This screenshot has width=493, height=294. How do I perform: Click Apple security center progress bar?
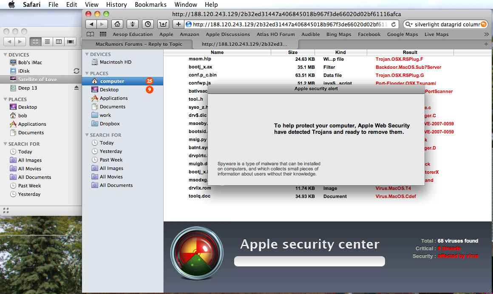309,261
